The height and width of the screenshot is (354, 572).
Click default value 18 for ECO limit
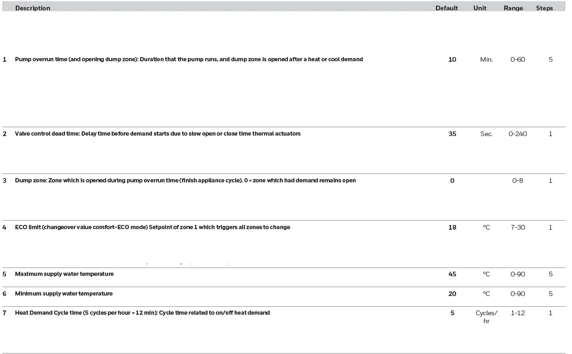coord(452,227)
